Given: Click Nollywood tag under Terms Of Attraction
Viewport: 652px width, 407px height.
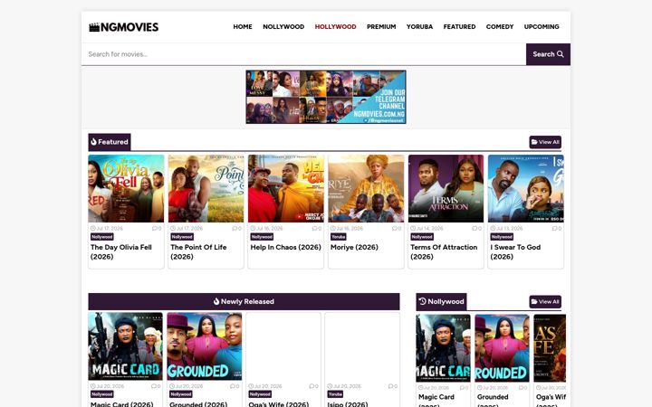Looking at the screenshot, I should coord(422,237).
